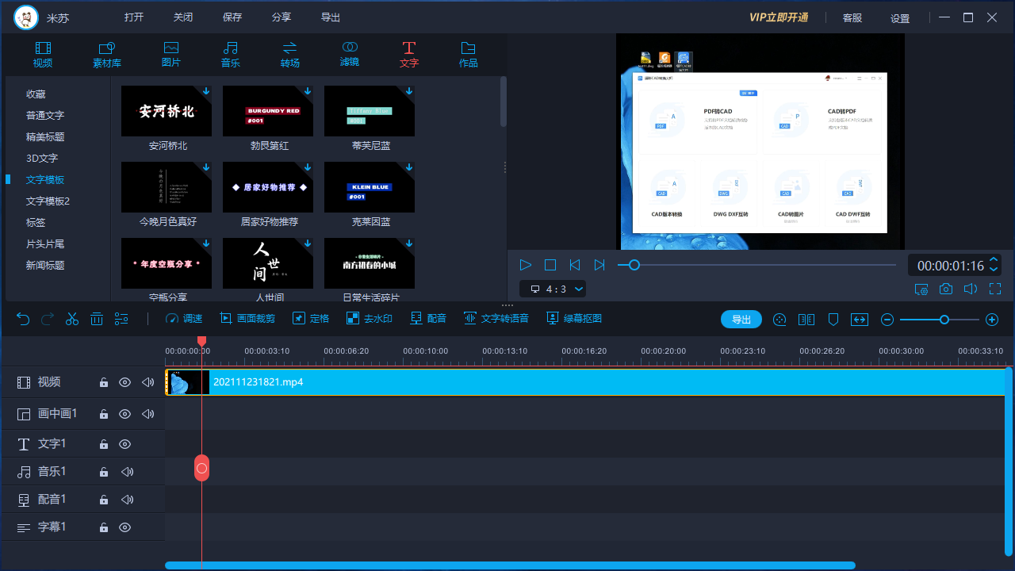Click the blue 导出 export button
This screenshot has width=1015, height=571.
click(741, 320)
